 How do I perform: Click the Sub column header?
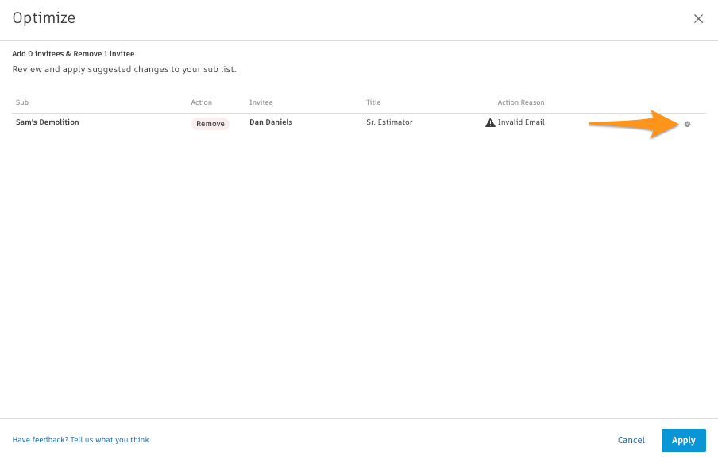[22, 102]
